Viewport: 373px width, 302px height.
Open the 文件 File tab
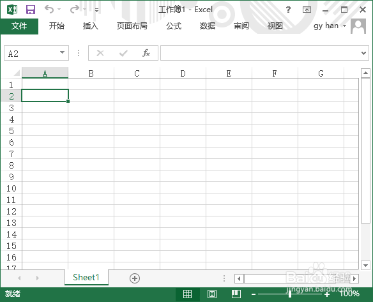(19, 26)
